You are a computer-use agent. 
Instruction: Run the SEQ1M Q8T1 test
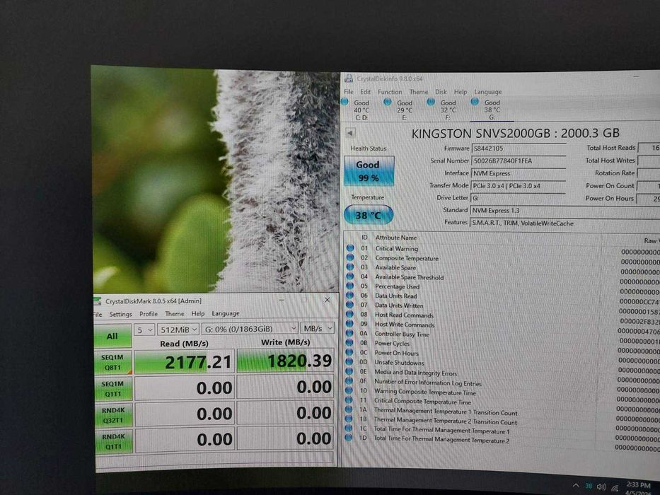112,362
